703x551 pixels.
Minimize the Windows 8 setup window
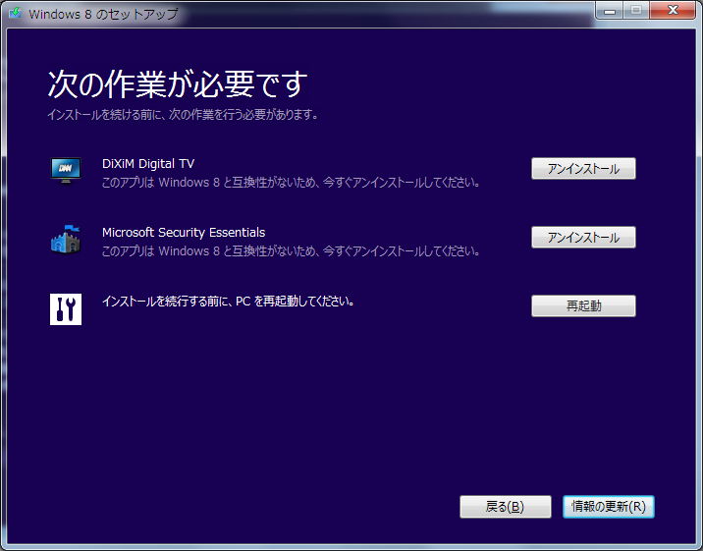point(610,11)
